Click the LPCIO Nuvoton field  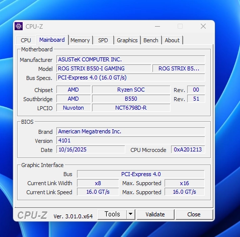(x=73, y=108)
